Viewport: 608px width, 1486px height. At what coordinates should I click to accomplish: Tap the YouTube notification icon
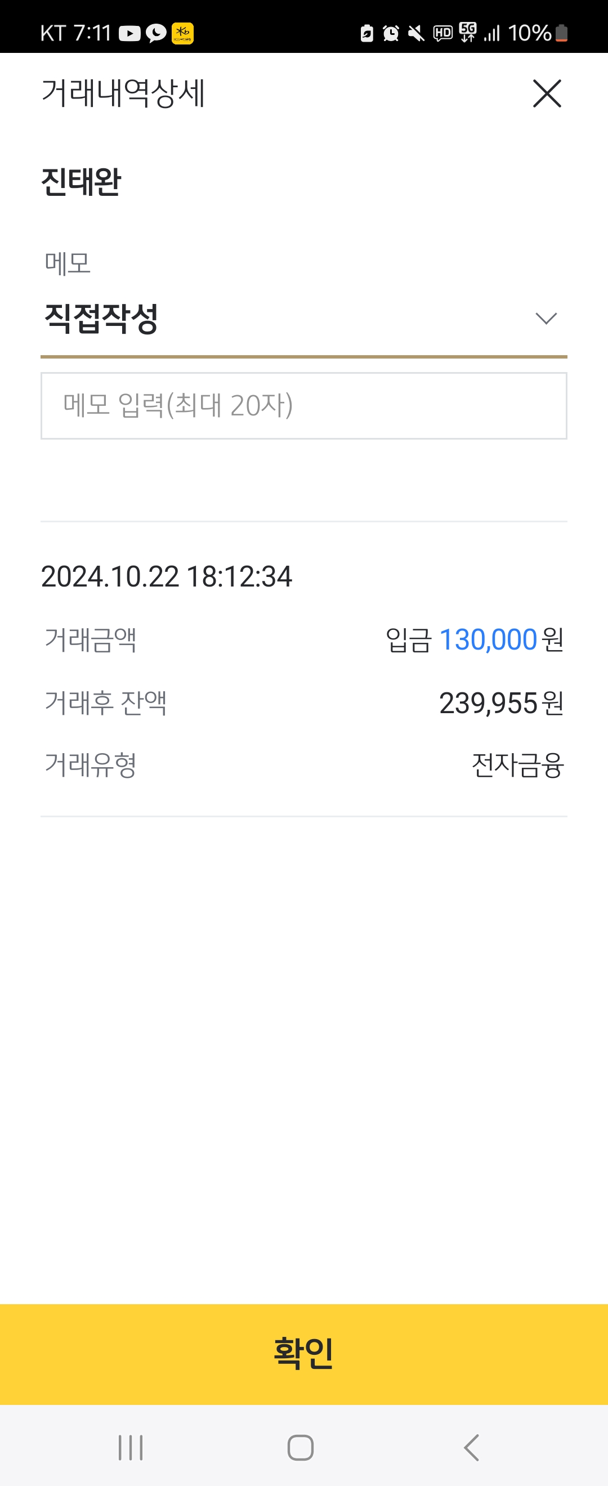(130, 33)
